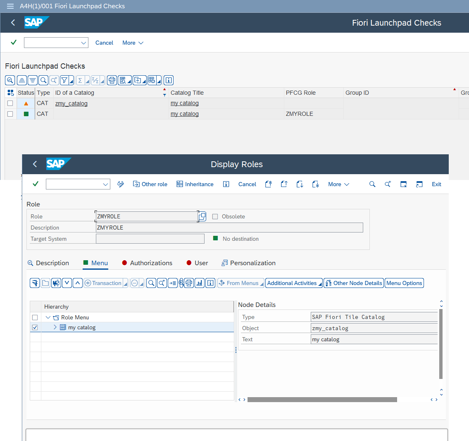Click Inheritance button
Viewport: 469px width, 441px height.
(x=195, y=184)
